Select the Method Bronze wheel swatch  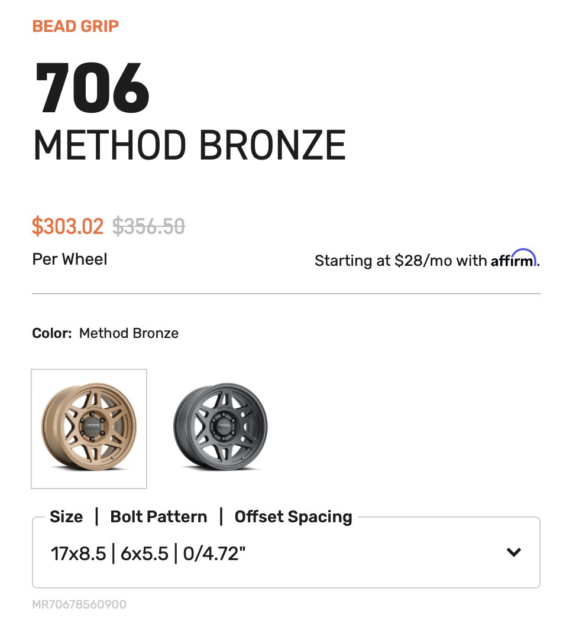(x=89, y=428)
